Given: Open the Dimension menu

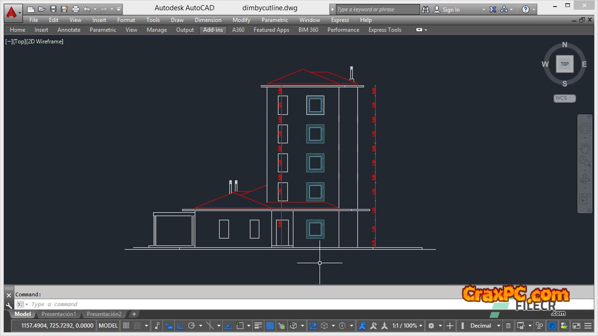Looking at the screenshot, I should 208,20.
